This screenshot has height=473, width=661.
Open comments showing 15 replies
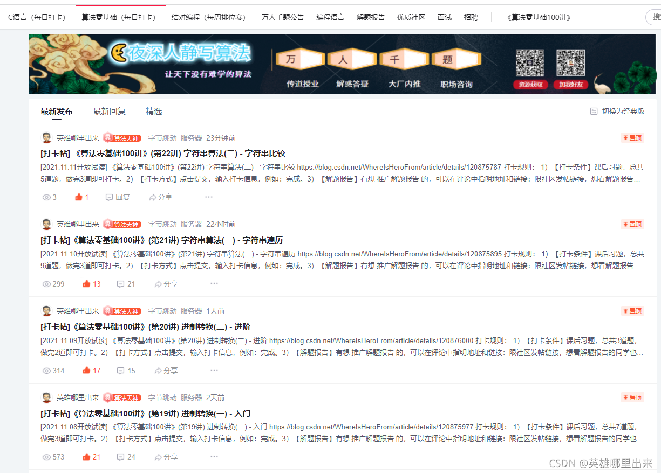pos(126,371)
